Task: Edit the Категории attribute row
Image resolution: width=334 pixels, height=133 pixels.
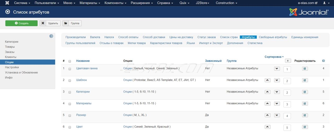Action: 305,92
